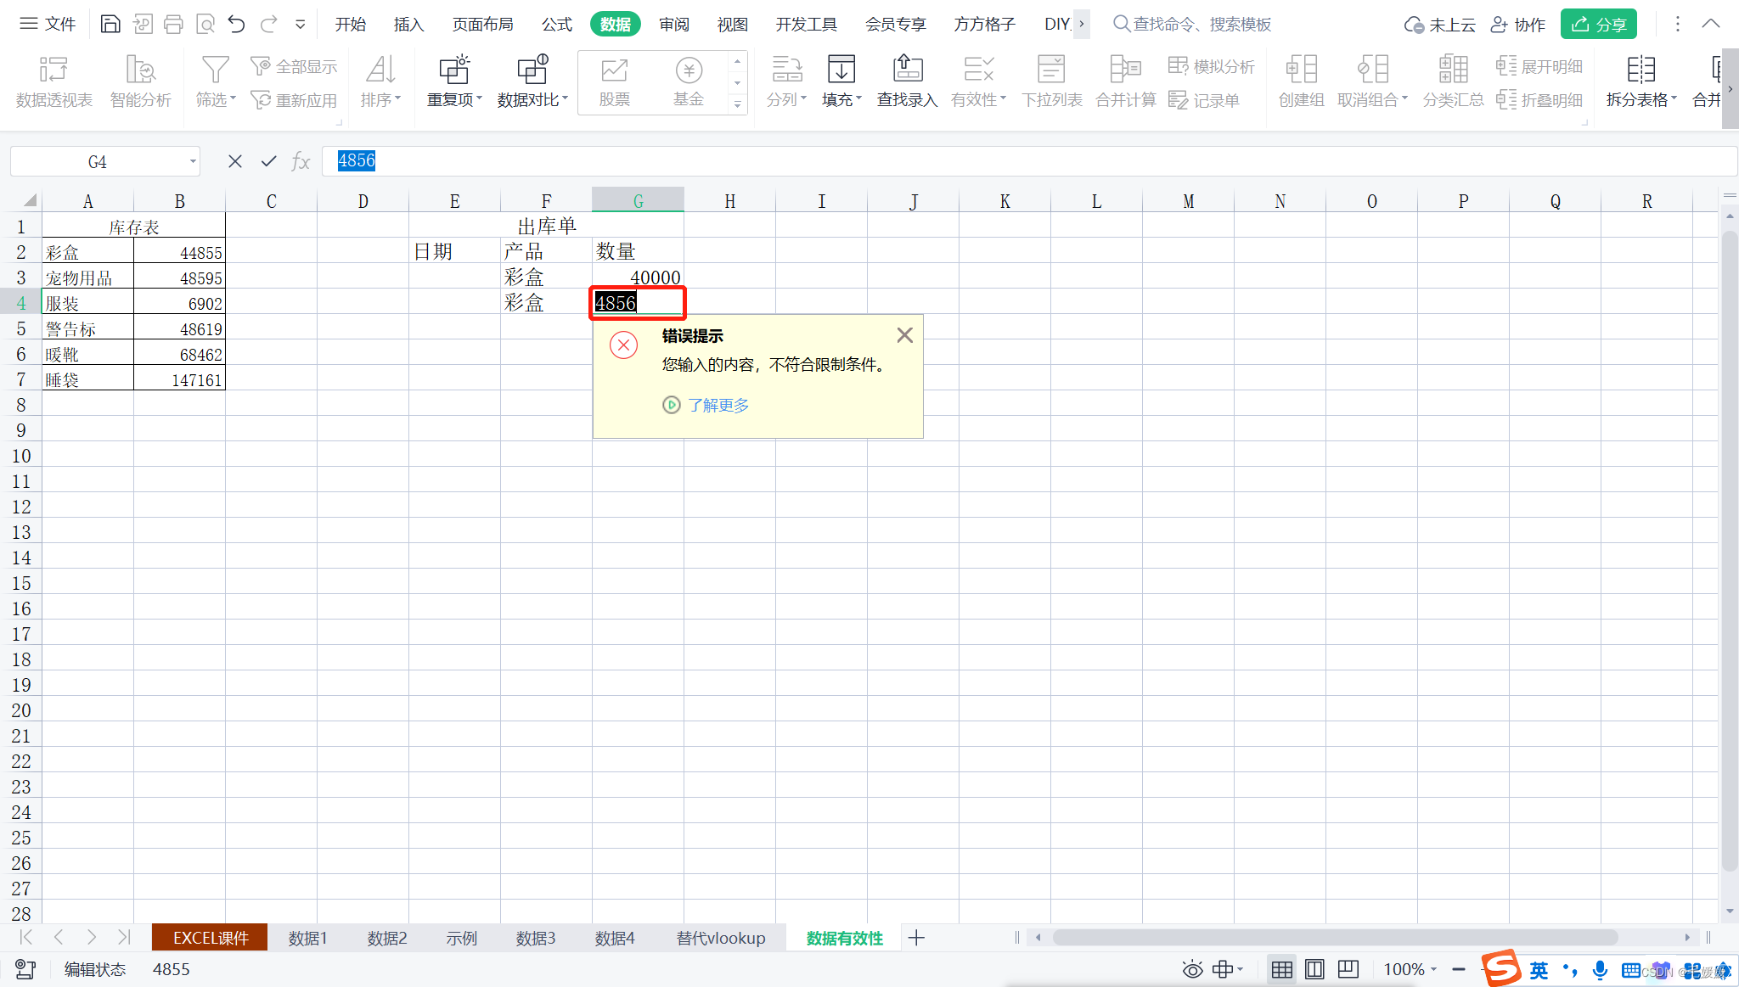
Task: Close the 错误提示 error tooltip
Action: 905,335
